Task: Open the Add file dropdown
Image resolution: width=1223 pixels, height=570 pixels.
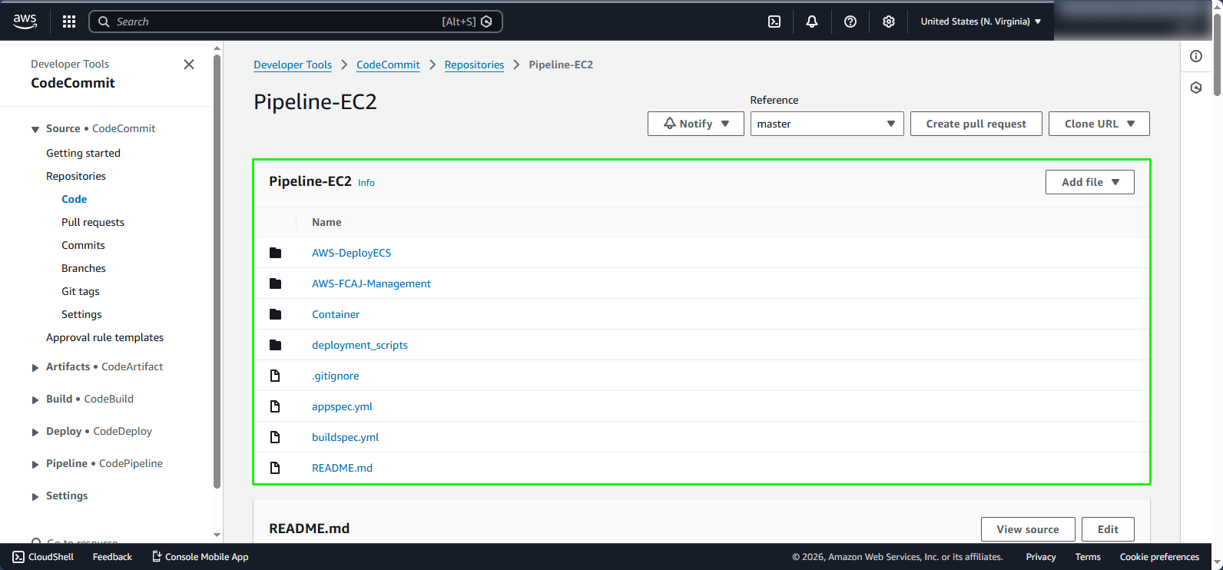Action: [1090, 182]
